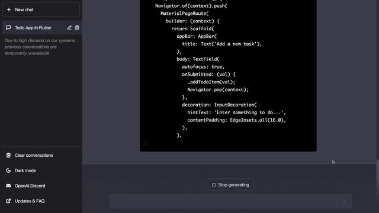379x213 pixels.
Task: Focus the message input field
Action: click(x=230, y=201)
